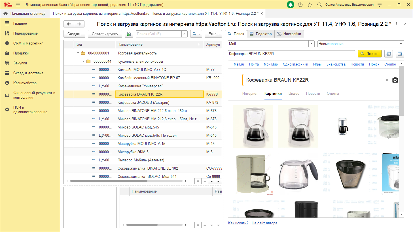Open CRM и маркетинг section
The height and width of the screenshot is (232, 413).
[28, 43]
